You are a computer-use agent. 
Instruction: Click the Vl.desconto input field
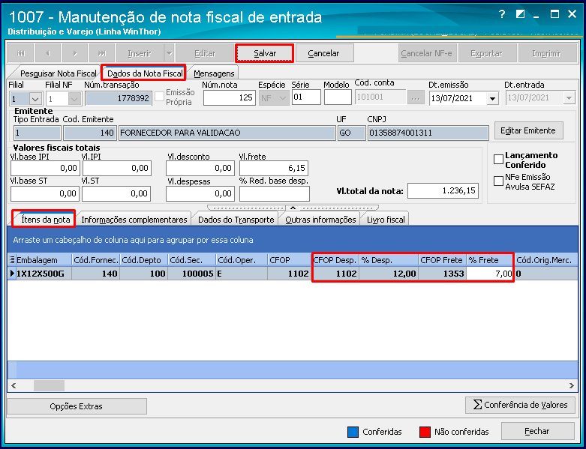pyautogui.click(x=200, y=168)
